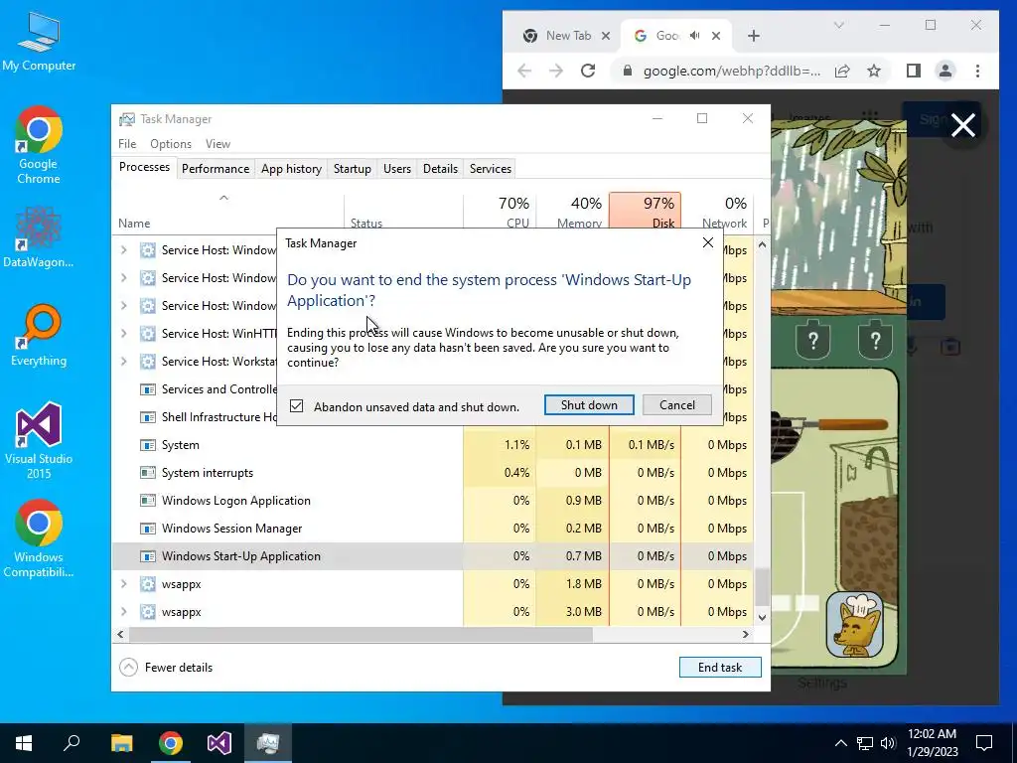The width and height of the screenshot is (1017, 763).
Task: Close the New Tab tab
Action: pos(605,36)
